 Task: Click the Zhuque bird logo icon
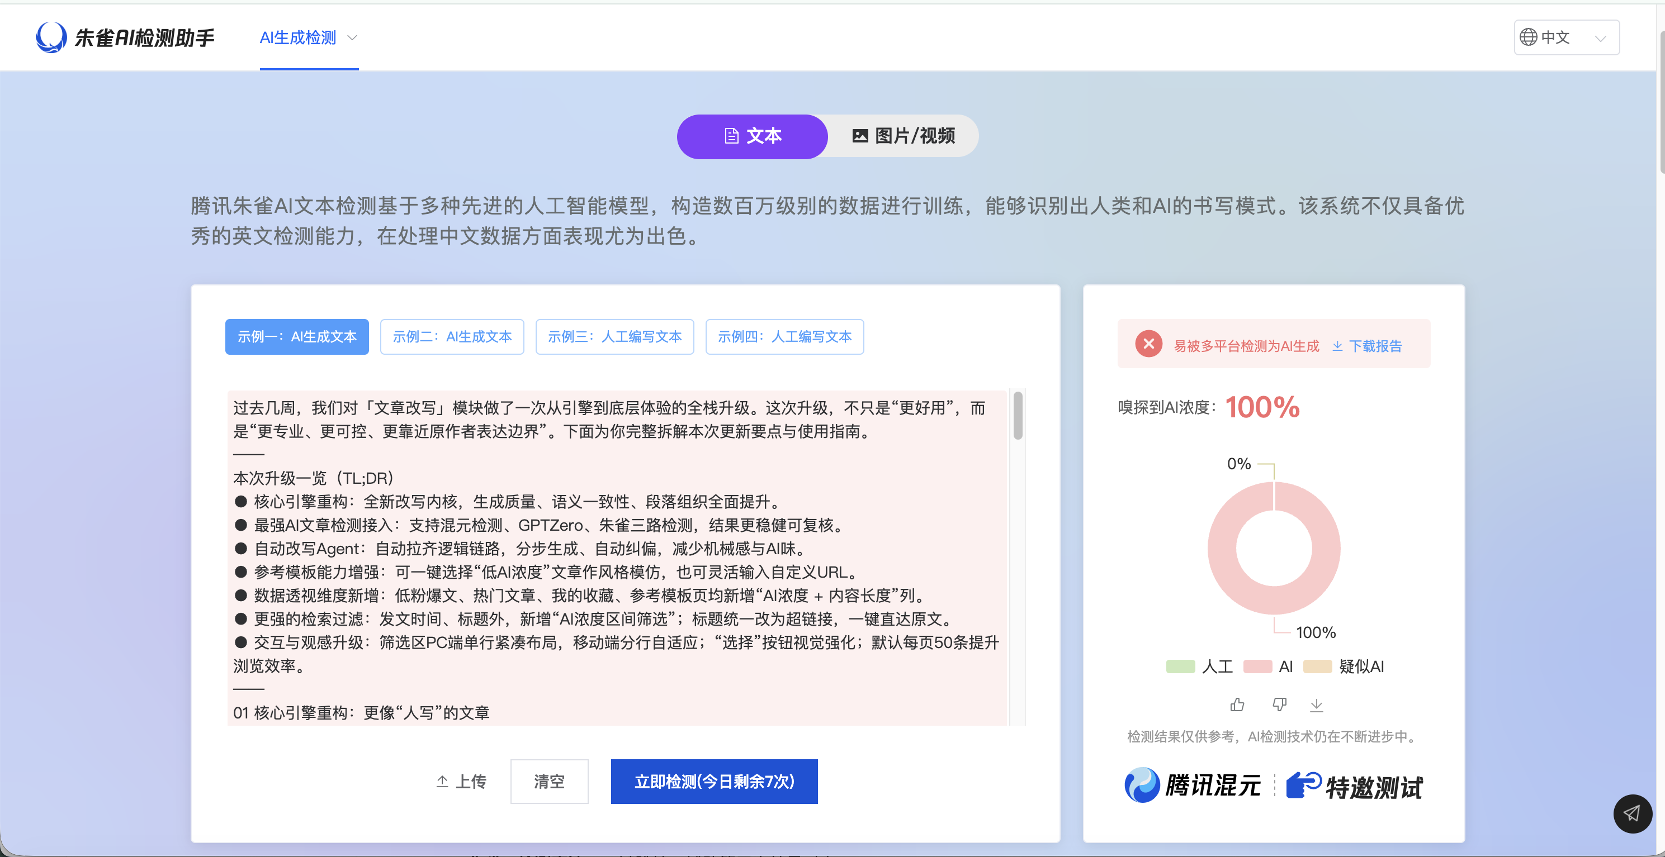point(51,37)
